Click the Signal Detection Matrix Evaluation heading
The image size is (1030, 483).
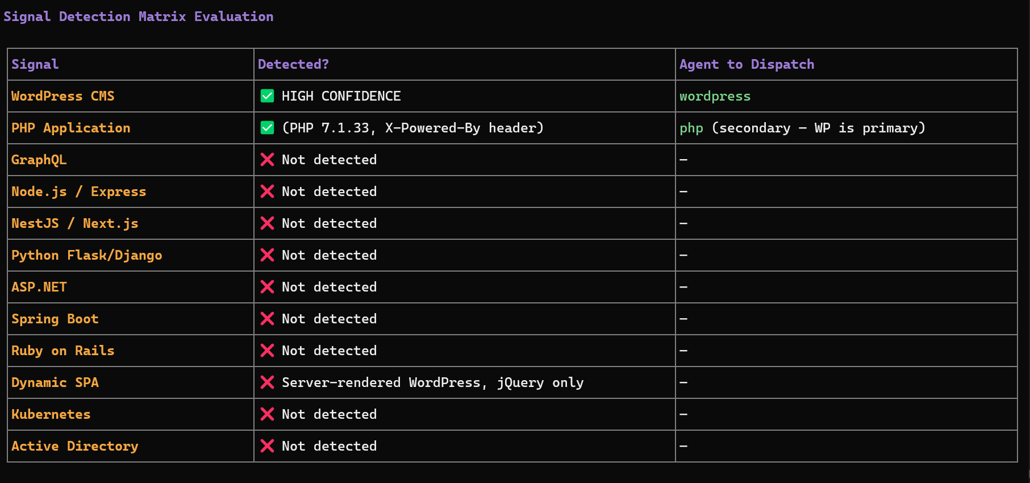click(139, 16)
